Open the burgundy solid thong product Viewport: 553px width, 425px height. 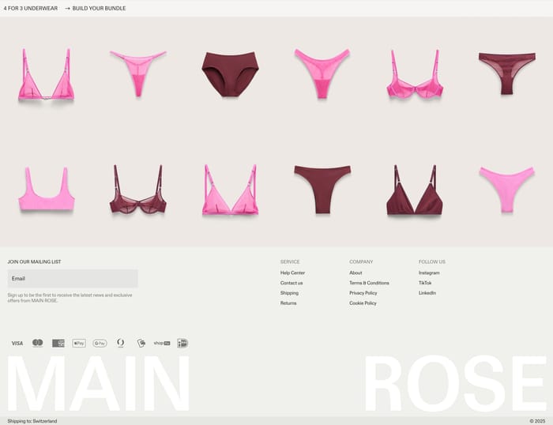coord(322,189)
